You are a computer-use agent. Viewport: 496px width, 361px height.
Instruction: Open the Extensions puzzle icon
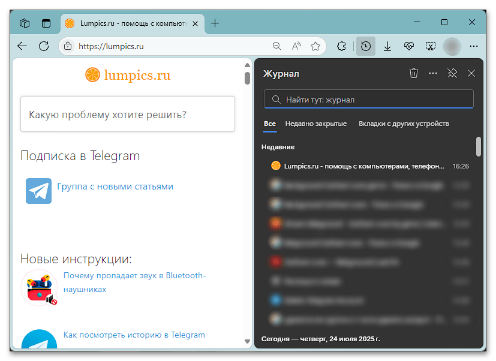coord(341,46)
